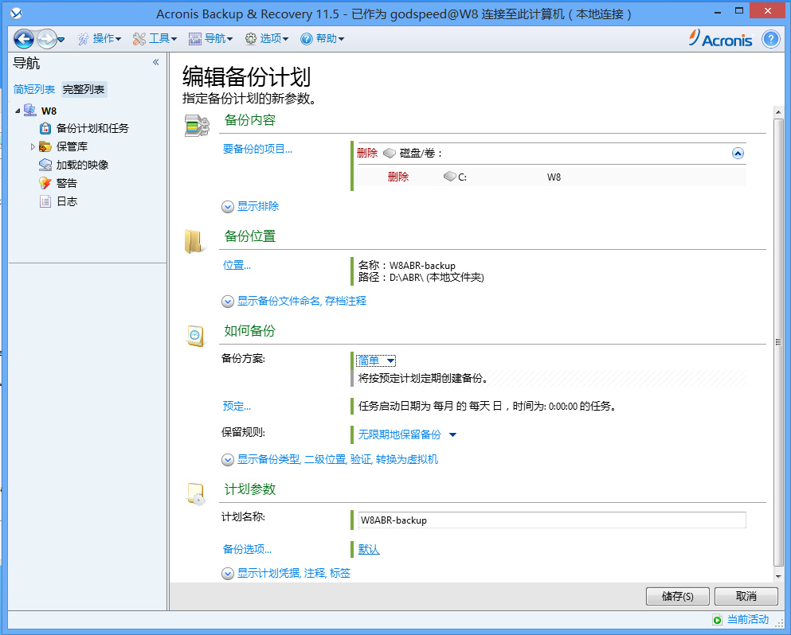Click the Forward navigation arrow
Image resolution: width=791 pixels, height=635 pixels.
(x=46, y=39)
